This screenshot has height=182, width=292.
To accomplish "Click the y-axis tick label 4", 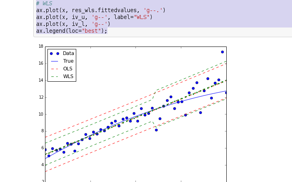I will [x=42, y=165].
